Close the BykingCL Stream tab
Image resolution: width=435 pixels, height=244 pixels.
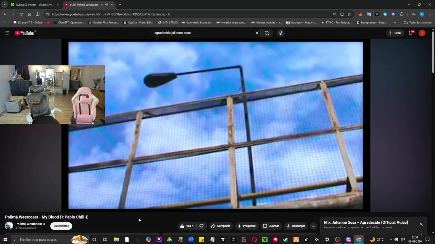point(58,5)
